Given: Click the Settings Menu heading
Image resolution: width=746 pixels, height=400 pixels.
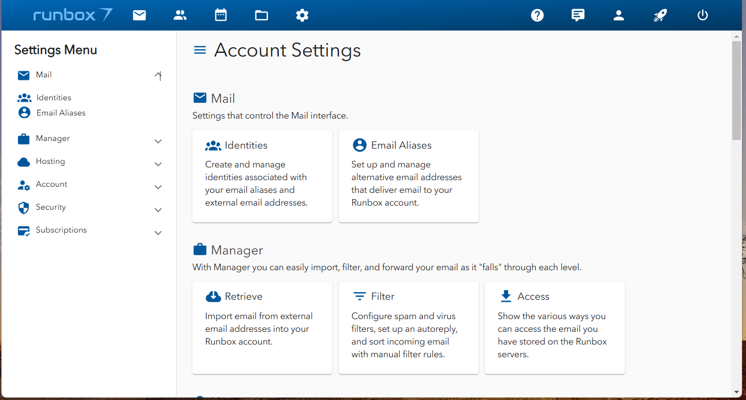Looking at the screenshot, I should [55, 50].
